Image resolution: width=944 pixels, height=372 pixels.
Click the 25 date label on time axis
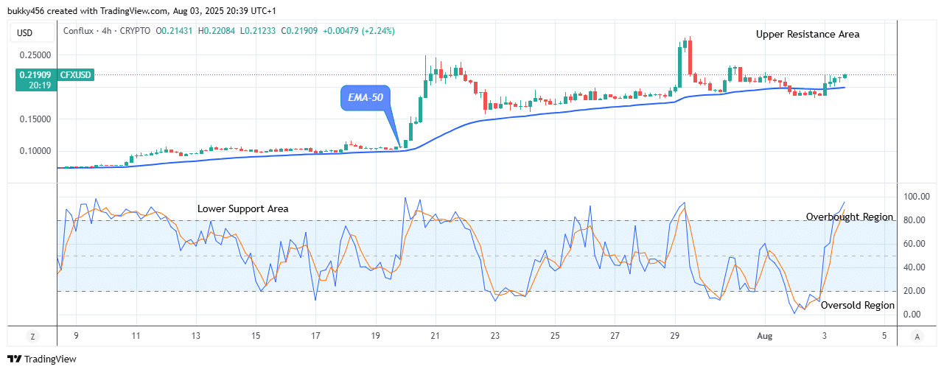pyautogui.click(x=555, y=336)
